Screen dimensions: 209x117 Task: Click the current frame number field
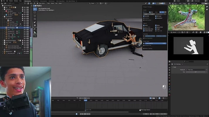[x=146, y=114]
